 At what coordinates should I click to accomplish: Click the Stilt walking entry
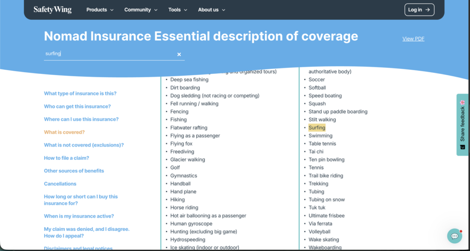coord(322,119)
